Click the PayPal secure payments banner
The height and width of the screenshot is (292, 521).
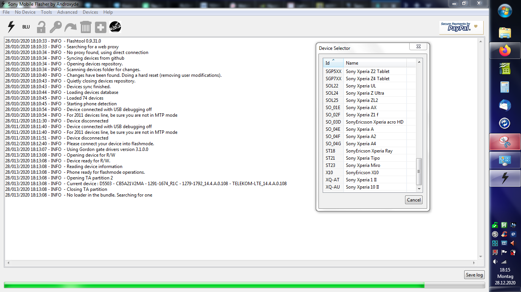point(461,27)
